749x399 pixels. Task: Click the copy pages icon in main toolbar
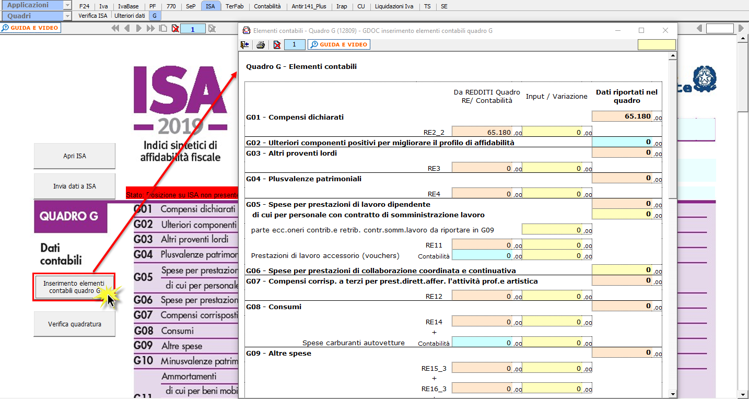click(x=163, y=28)
